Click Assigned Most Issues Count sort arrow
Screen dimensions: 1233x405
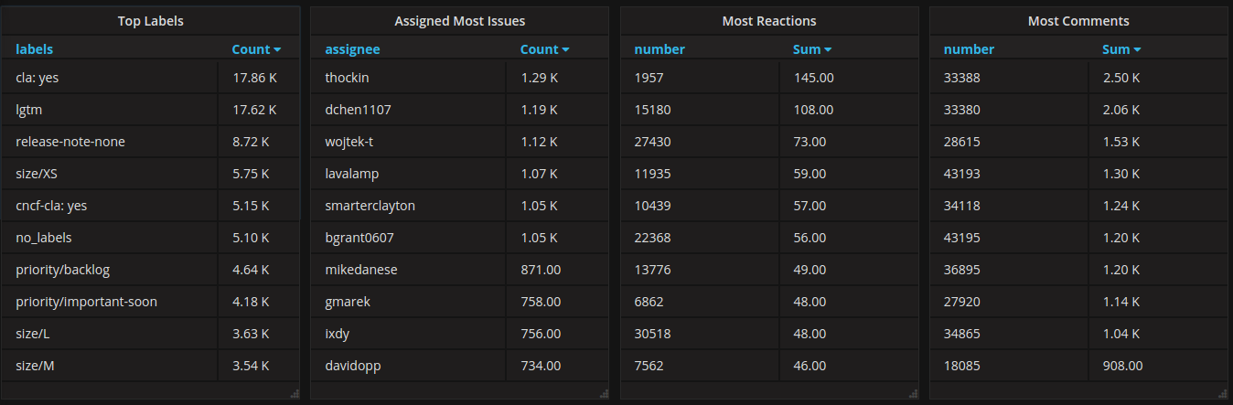565,50
